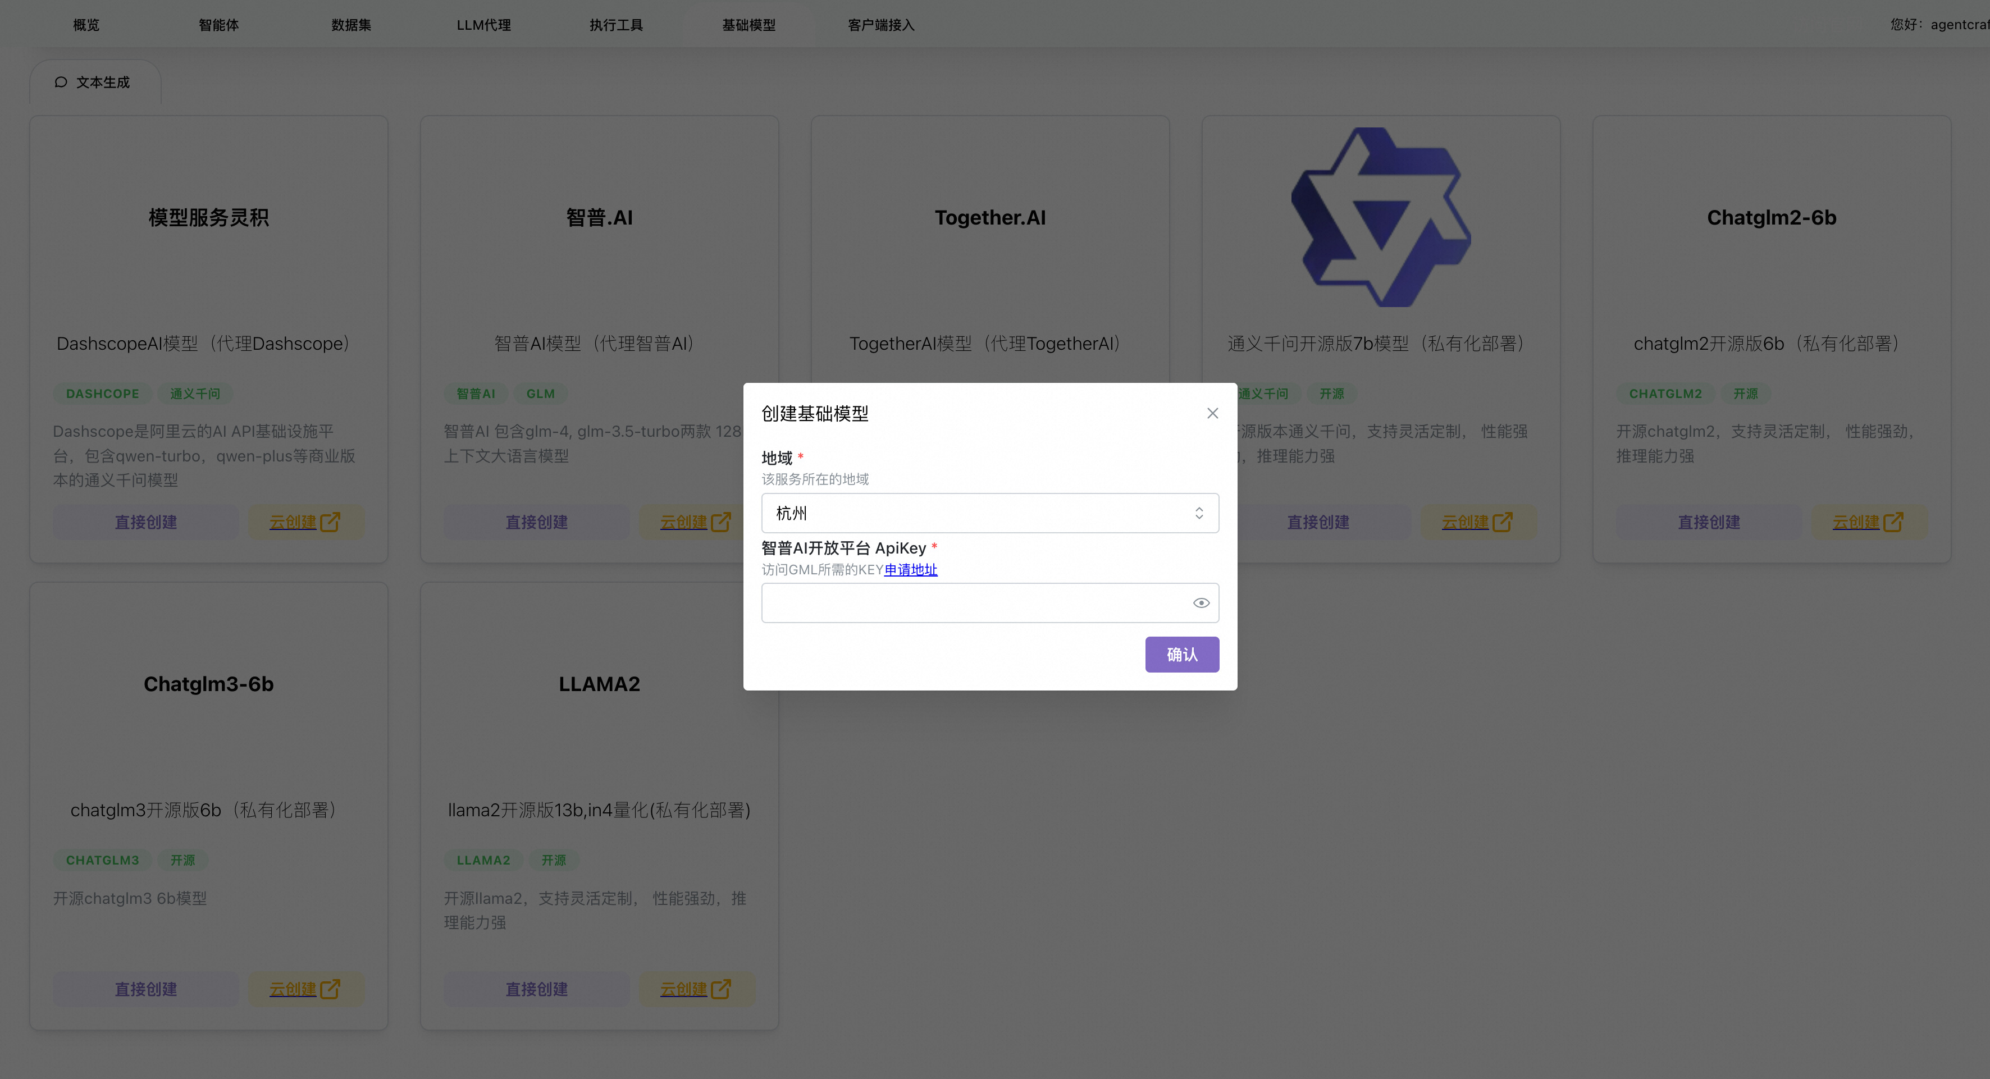Click 云创建 external icon for Chatglm3-6b
Viewport: 1990px width, 1079px height.
pyautogui.click(x=330, y=989)
